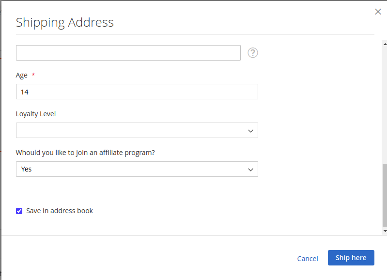Focus the Age input field
Image resolution: width=387 pixels, height=280 pixels.
(x=137, y=92)
